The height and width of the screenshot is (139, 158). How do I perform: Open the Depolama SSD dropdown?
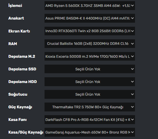(x=90, y=69)
